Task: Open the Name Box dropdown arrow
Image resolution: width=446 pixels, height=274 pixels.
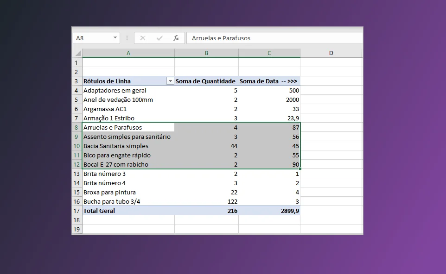Action: click(x=115, y=38)
